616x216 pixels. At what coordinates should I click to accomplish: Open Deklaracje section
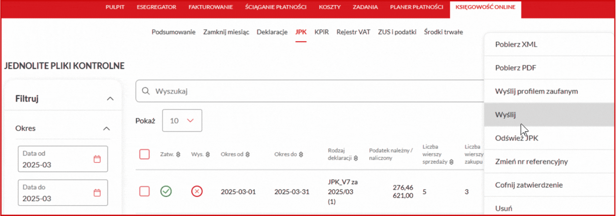click(272, 32)
